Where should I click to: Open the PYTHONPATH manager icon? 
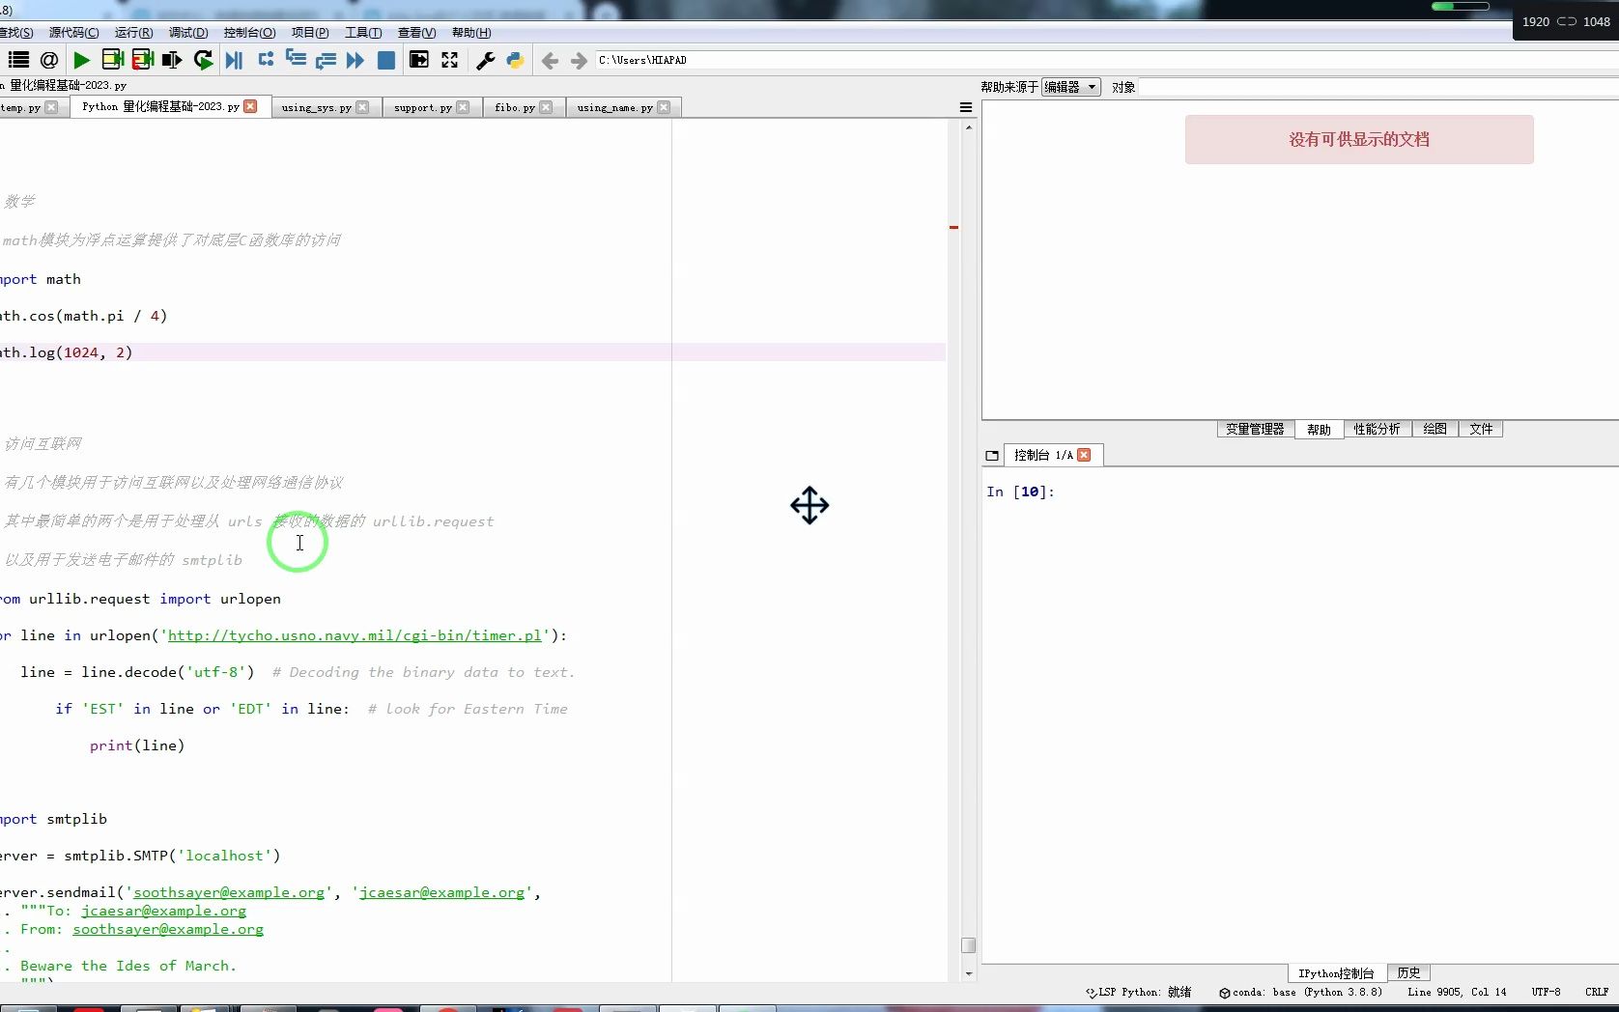click(x=515, y=60)
